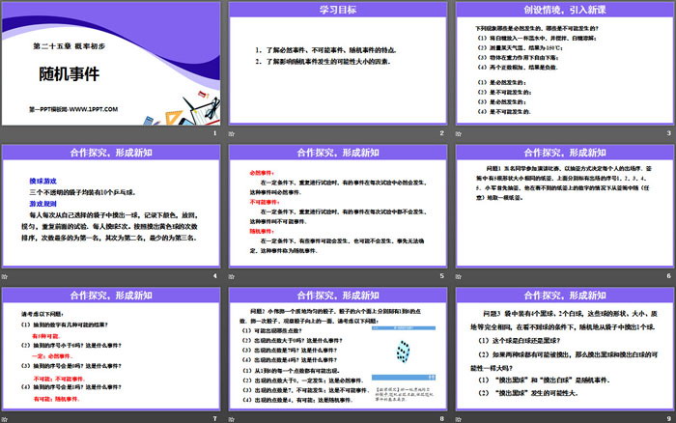676x423 pixels.
Task: Click the animation star icon under slide 2
Action: point(232,133)
